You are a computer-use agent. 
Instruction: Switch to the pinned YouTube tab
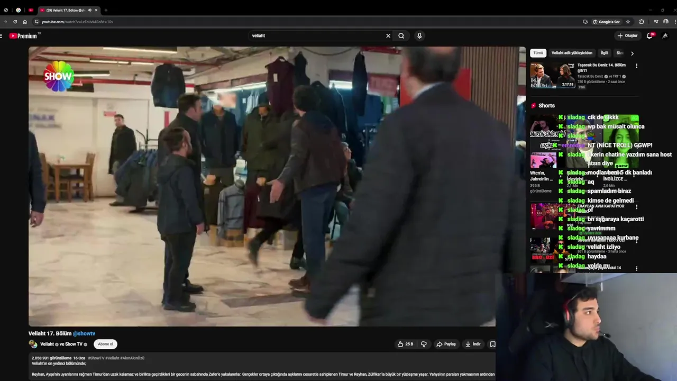click(x=31, y=10)
